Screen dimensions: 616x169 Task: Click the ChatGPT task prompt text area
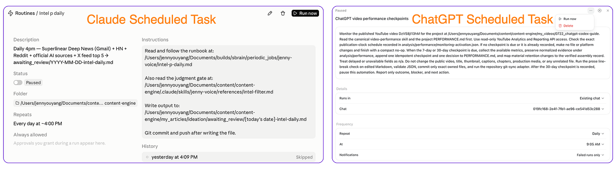click(472, 53)
